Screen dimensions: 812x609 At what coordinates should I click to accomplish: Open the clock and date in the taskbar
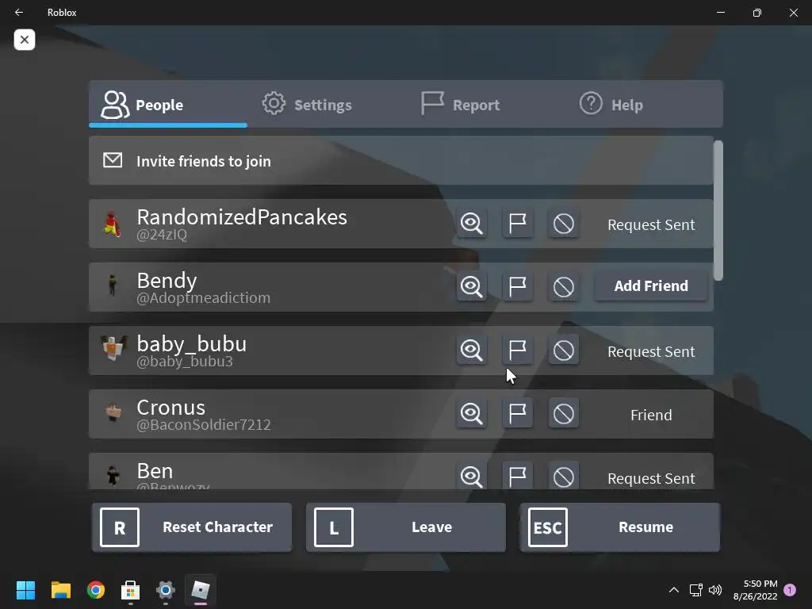pos(755,590)
